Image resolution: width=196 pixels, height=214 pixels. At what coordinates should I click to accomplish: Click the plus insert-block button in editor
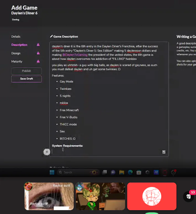47,152
